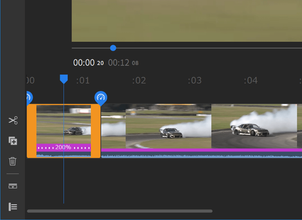This screenshot has width=302, height=220.
Task: Click the current timecode 00:00 20
Action: coord(88,63)
